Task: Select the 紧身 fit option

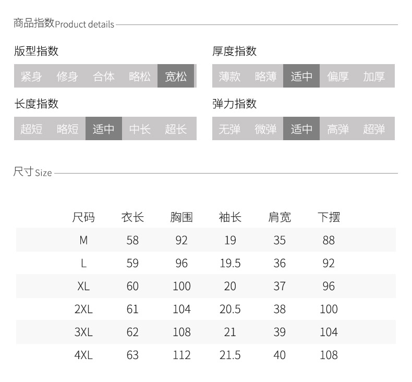Action: 31,76
